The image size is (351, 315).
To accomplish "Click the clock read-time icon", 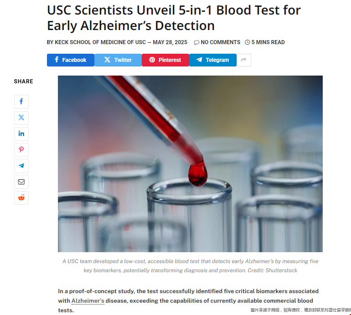I will click(x=248, y=42).
